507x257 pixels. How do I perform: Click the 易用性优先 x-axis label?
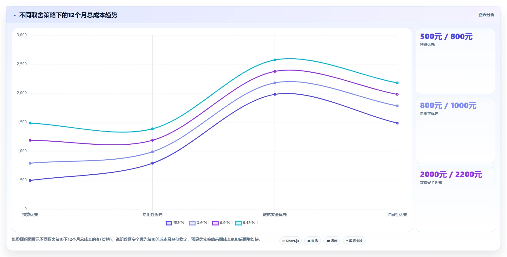(x=152, y=215)
